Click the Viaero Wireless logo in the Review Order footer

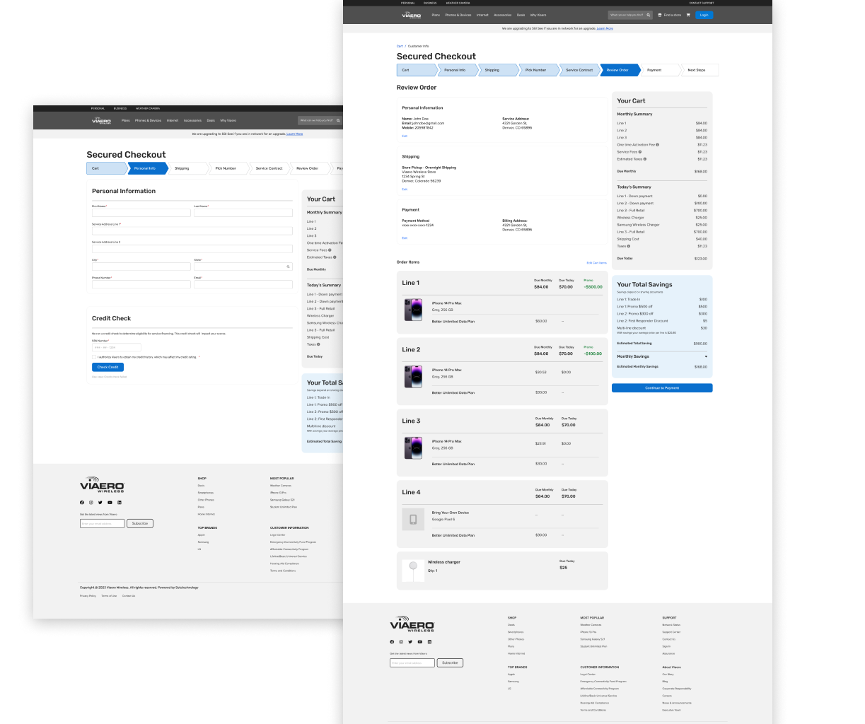click(412, 624)
